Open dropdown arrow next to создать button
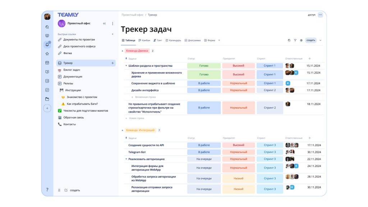368x207 pixels. (320, 41)
